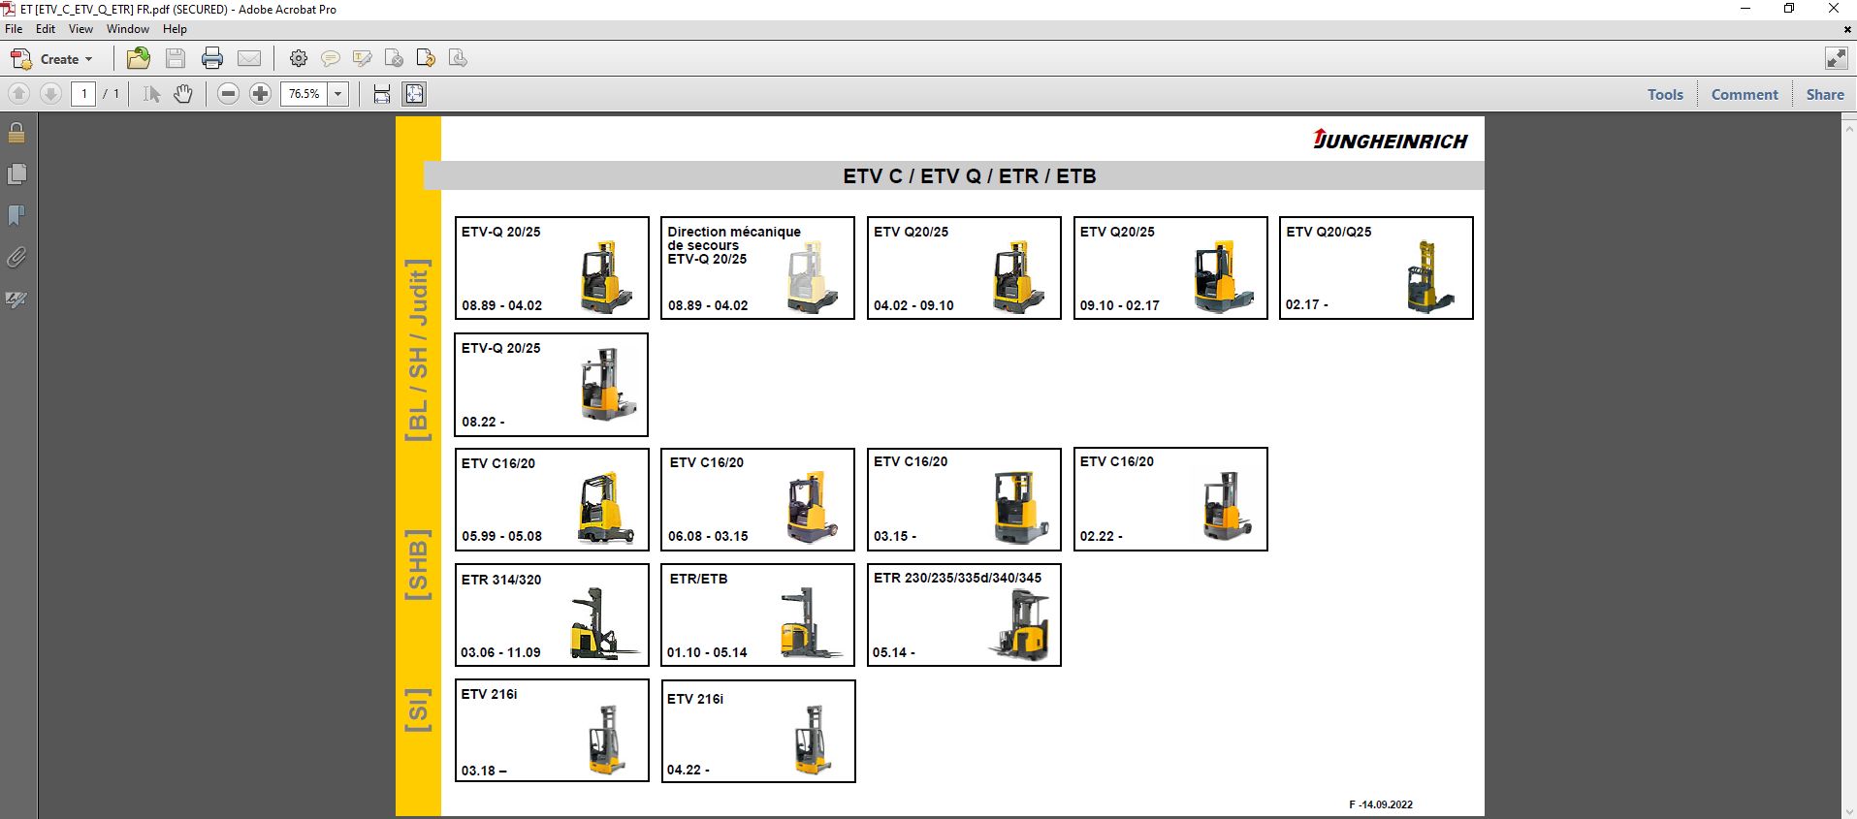Open the Edit menu

coord(46,29)
